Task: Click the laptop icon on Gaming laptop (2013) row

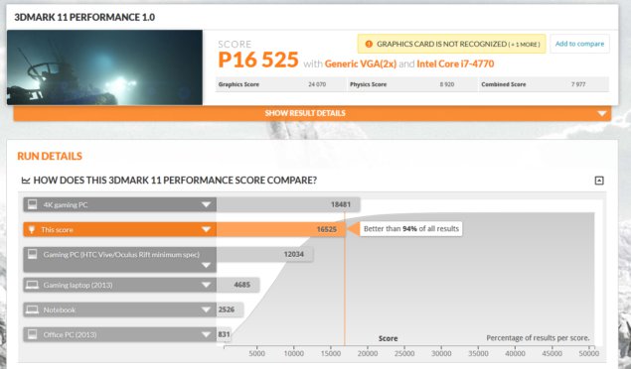Action: (x=32, y=285)
